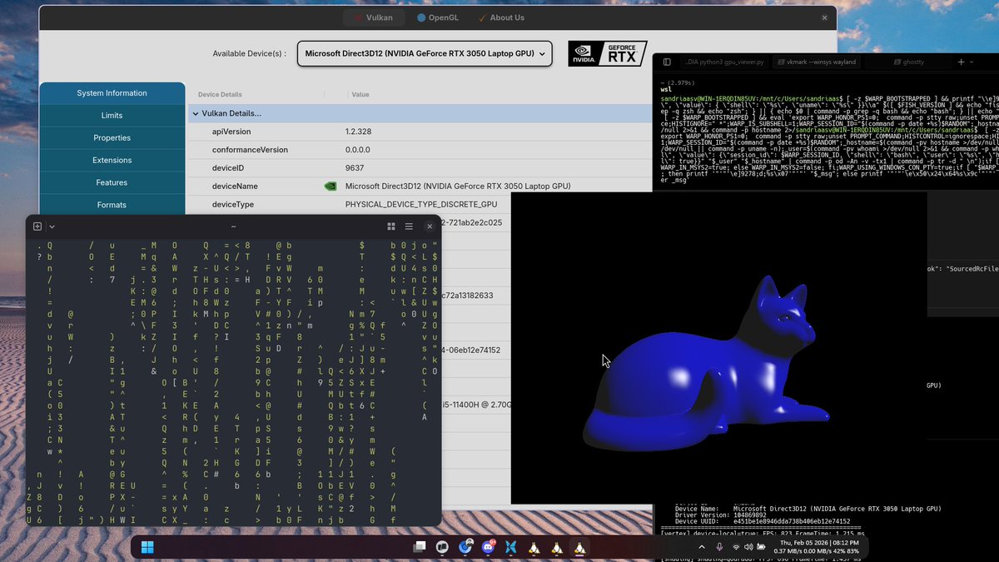Open the highlighted Linux penguin taskbar app
999x562 pixels.
[579, 547]
